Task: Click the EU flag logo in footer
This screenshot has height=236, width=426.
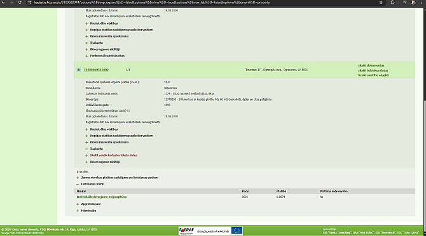Action: 237,231
